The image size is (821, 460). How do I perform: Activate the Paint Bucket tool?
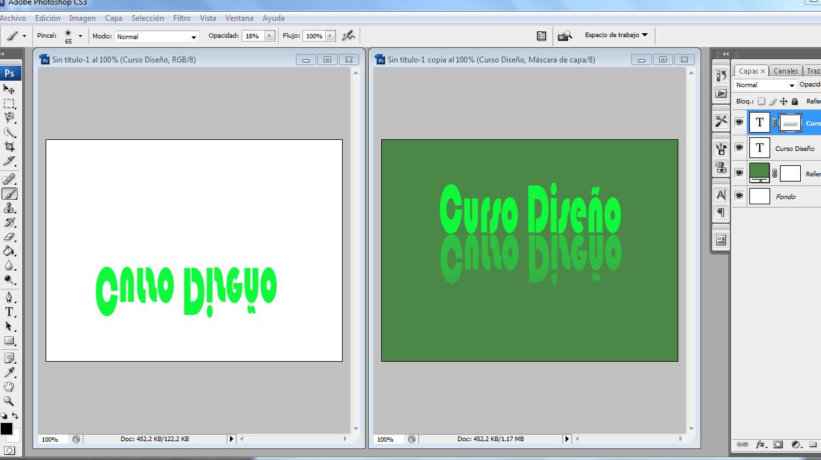(x=9, y=251)
